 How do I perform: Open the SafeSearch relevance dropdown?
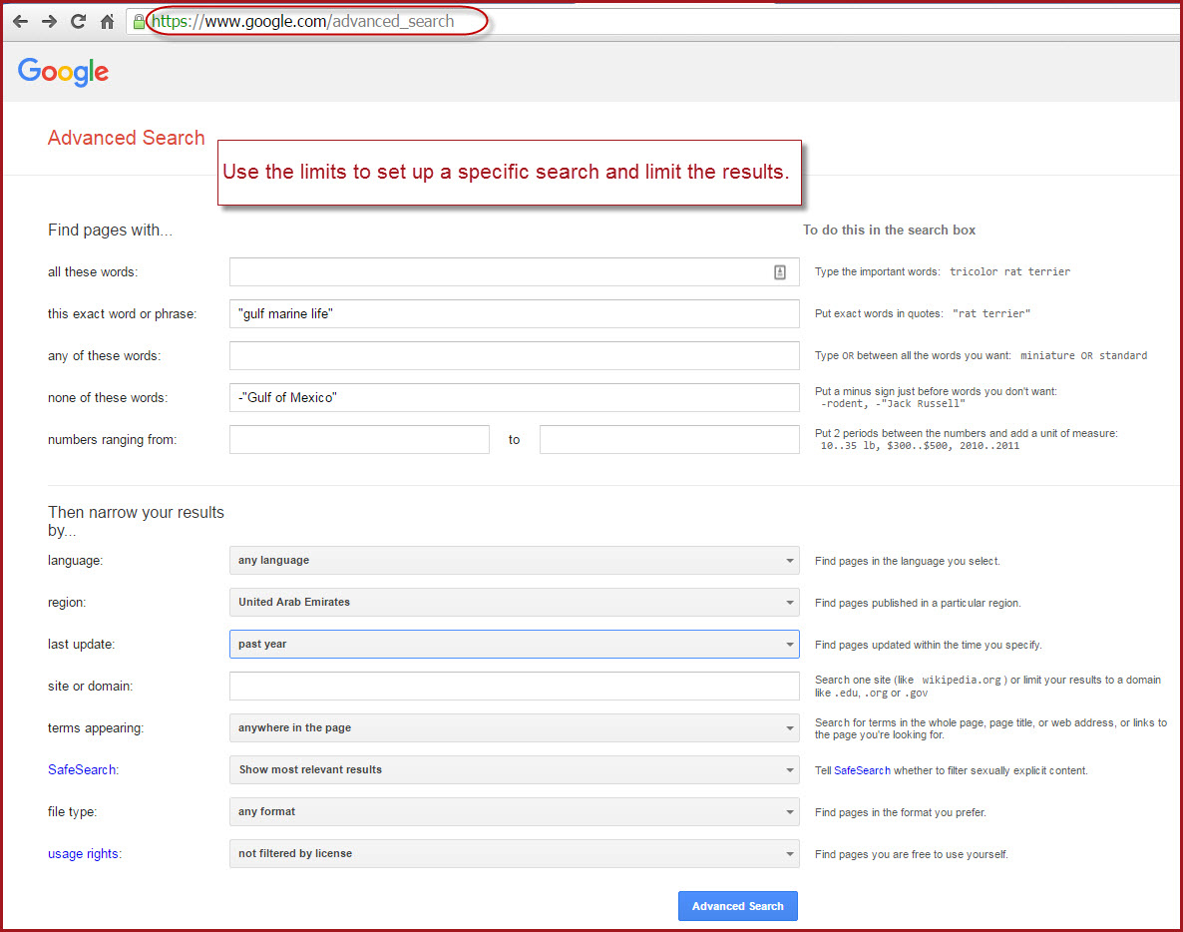514,769
